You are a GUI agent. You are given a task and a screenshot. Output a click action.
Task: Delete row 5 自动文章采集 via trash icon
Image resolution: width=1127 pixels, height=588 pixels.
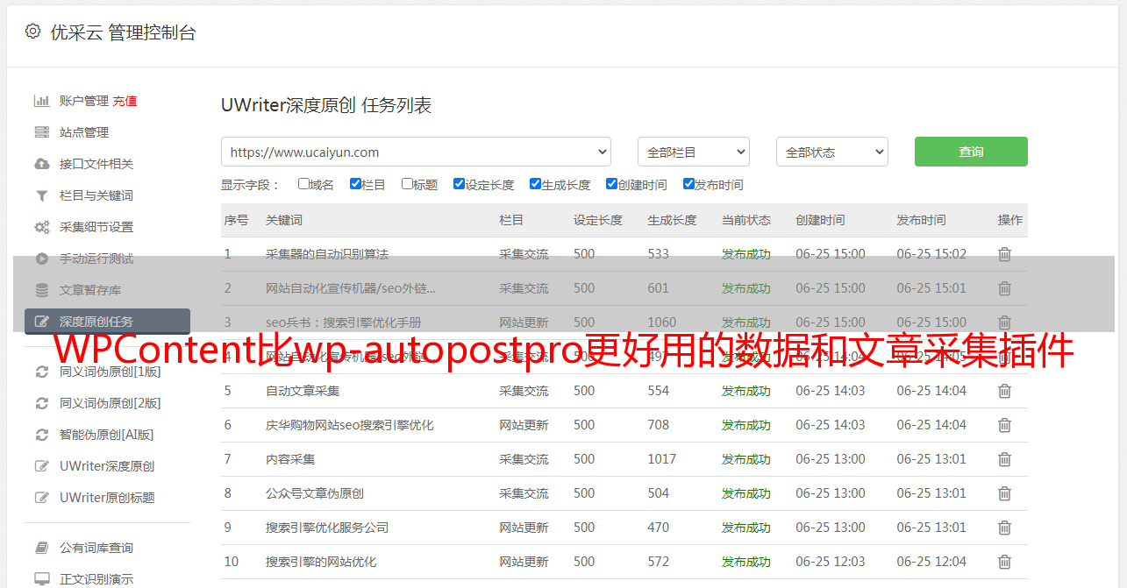tap(1005, 391)
